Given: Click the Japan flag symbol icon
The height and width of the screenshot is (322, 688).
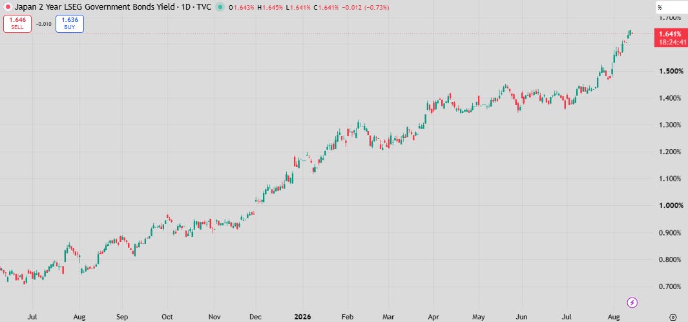Looking at the screenshot, I should [8, 8].
